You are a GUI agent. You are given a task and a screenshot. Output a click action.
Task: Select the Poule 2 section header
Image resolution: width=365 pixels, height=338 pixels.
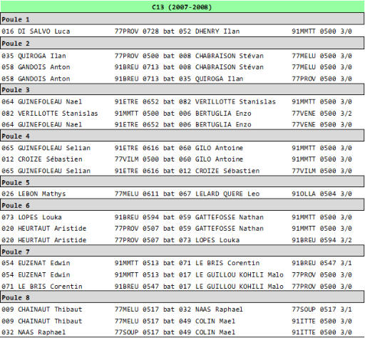[182, 43]
